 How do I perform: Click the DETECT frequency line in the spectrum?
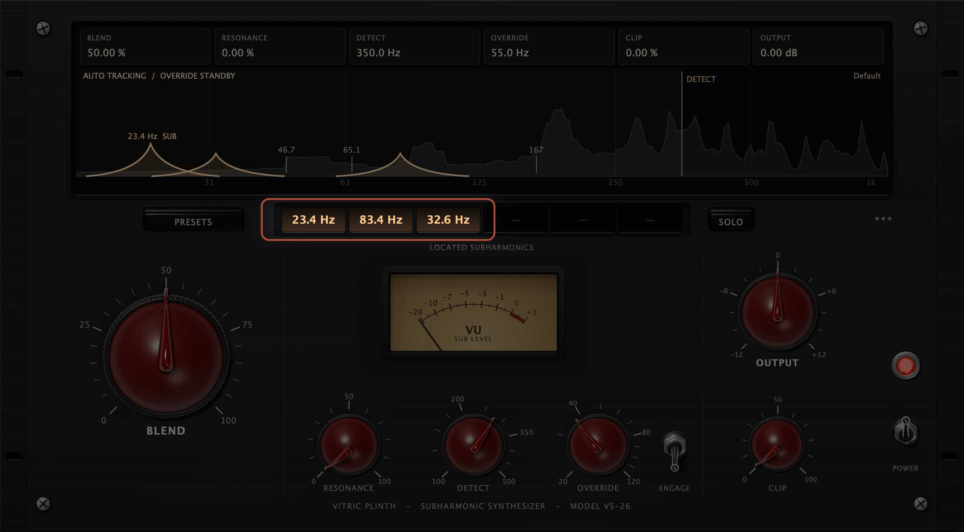click(x=682, y=124)
